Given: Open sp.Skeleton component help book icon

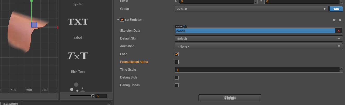Looking at the screenshot, I should [334, 20].
